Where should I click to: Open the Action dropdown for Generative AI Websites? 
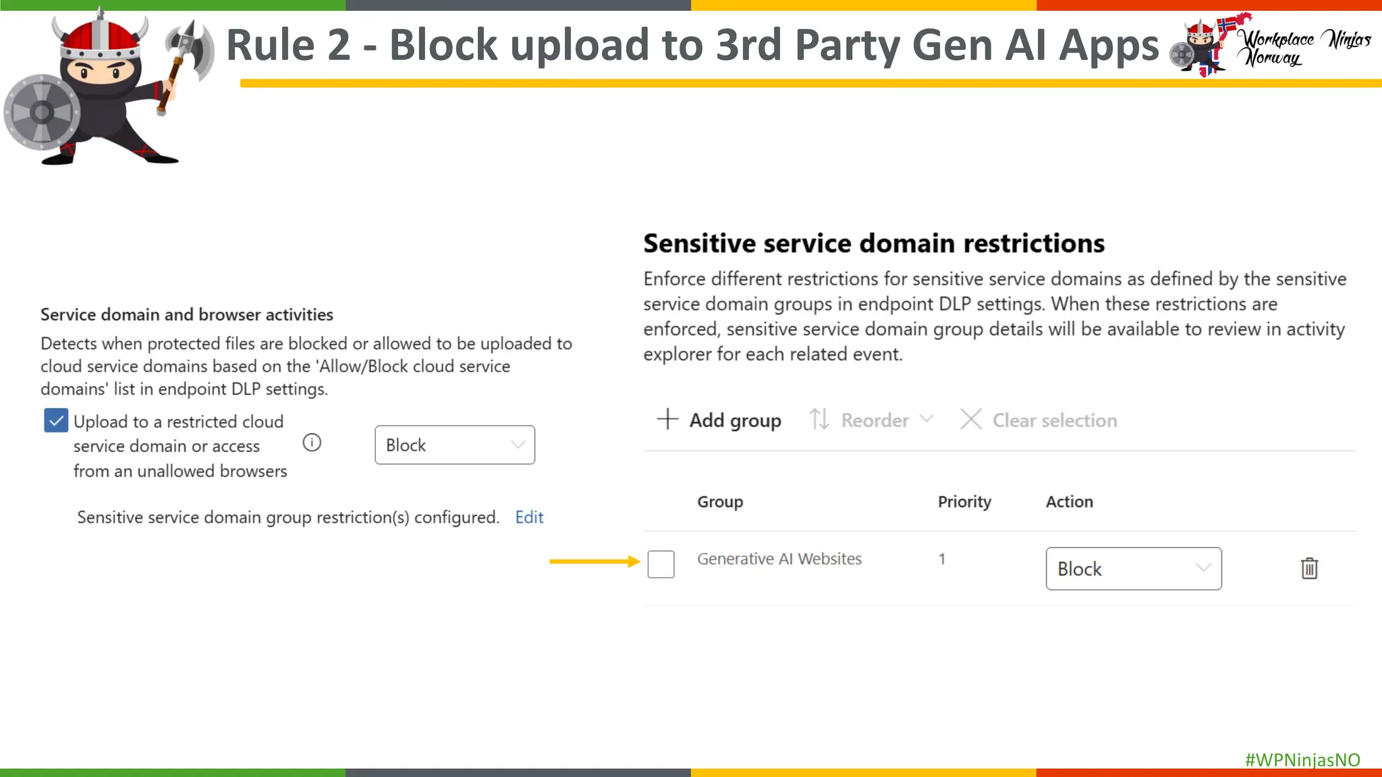[1133, 569]
